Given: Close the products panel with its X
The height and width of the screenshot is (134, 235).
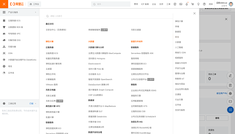Looking at the screenshot, I should (194, 13).
